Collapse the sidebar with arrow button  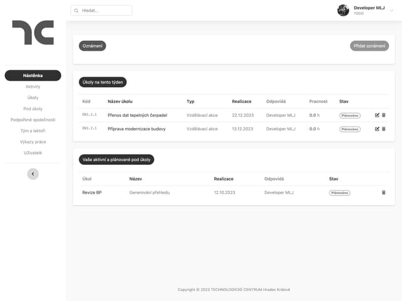(33, 174)
